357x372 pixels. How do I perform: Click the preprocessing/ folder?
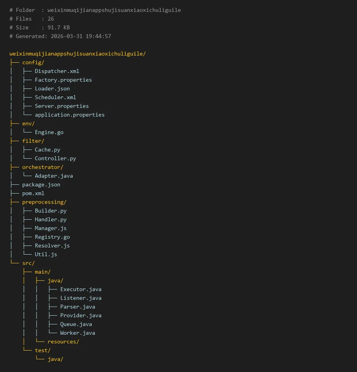[44, 202]
